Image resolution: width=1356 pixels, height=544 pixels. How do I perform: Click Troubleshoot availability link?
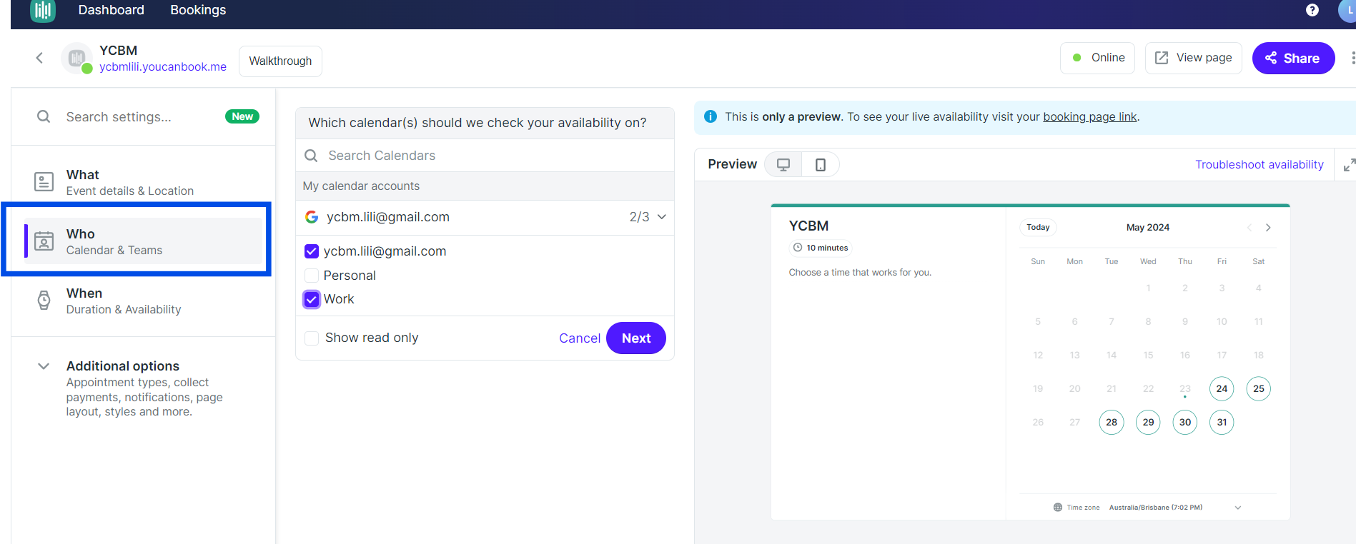coord(1260,164)
